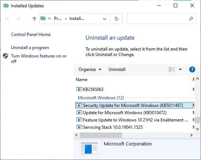Click the Install... breadcrumb segment
The height and width of the screenshot is (160, 201).
point(77,19)
